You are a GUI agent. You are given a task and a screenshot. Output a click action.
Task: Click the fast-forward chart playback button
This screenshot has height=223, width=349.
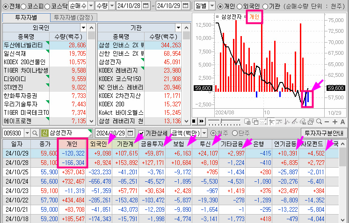pyautogui.click(x=202, y=121)
